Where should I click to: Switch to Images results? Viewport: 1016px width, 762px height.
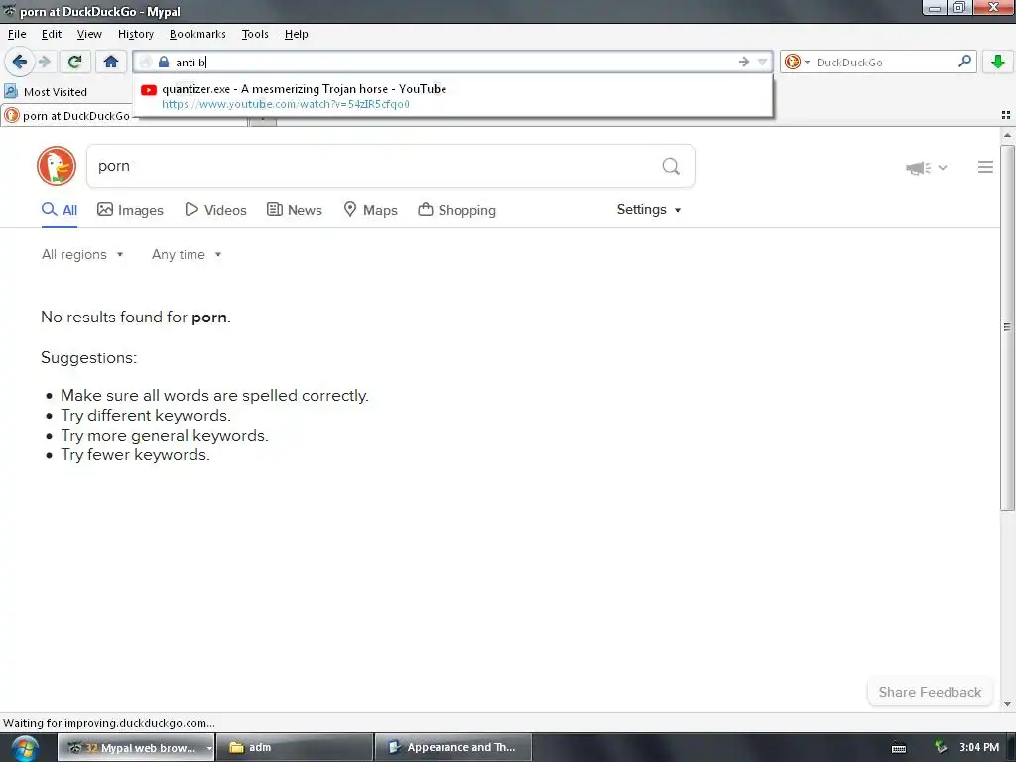(x=130, y=210)
